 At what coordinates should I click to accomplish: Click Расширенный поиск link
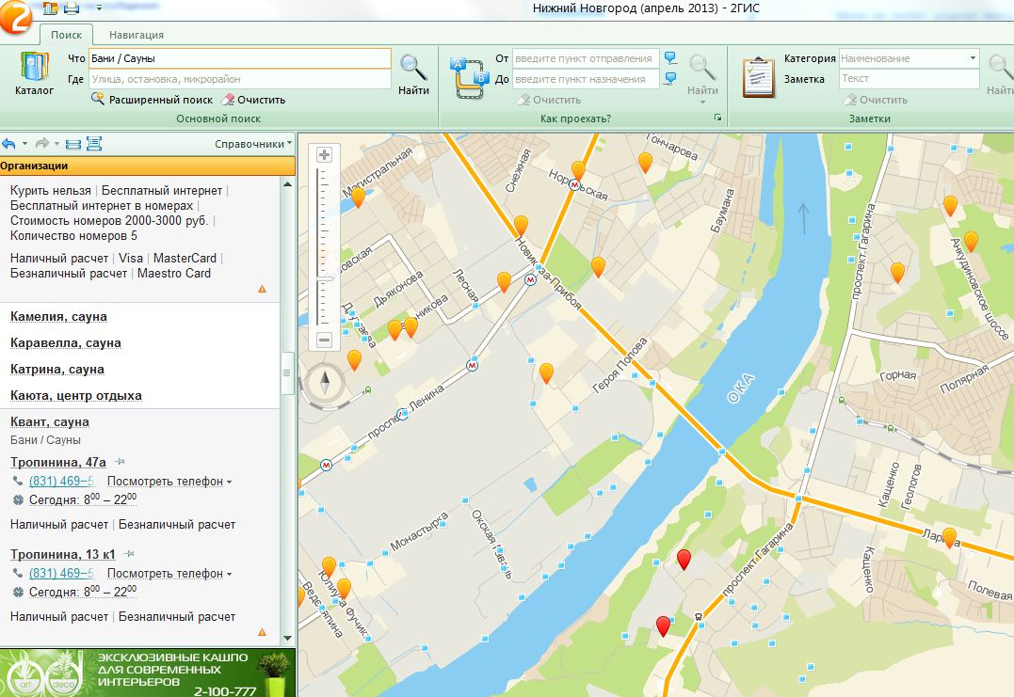[160, 100]
